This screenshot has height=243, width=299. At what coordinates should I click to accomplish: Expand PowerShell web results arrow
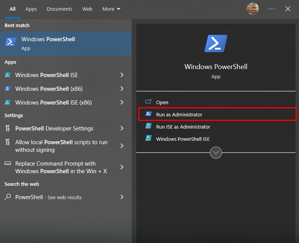[122, 197]
